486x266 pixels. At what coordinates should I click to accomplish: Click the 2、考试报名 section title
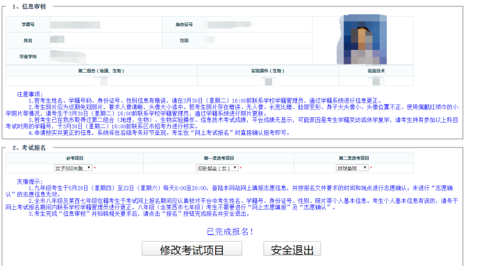point(29,148)
